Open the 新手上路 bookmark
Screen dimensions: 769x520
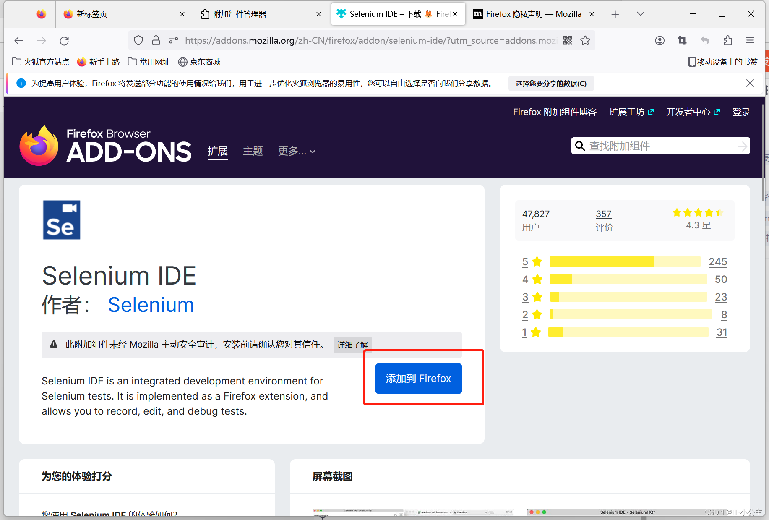(x=99, y=62)
